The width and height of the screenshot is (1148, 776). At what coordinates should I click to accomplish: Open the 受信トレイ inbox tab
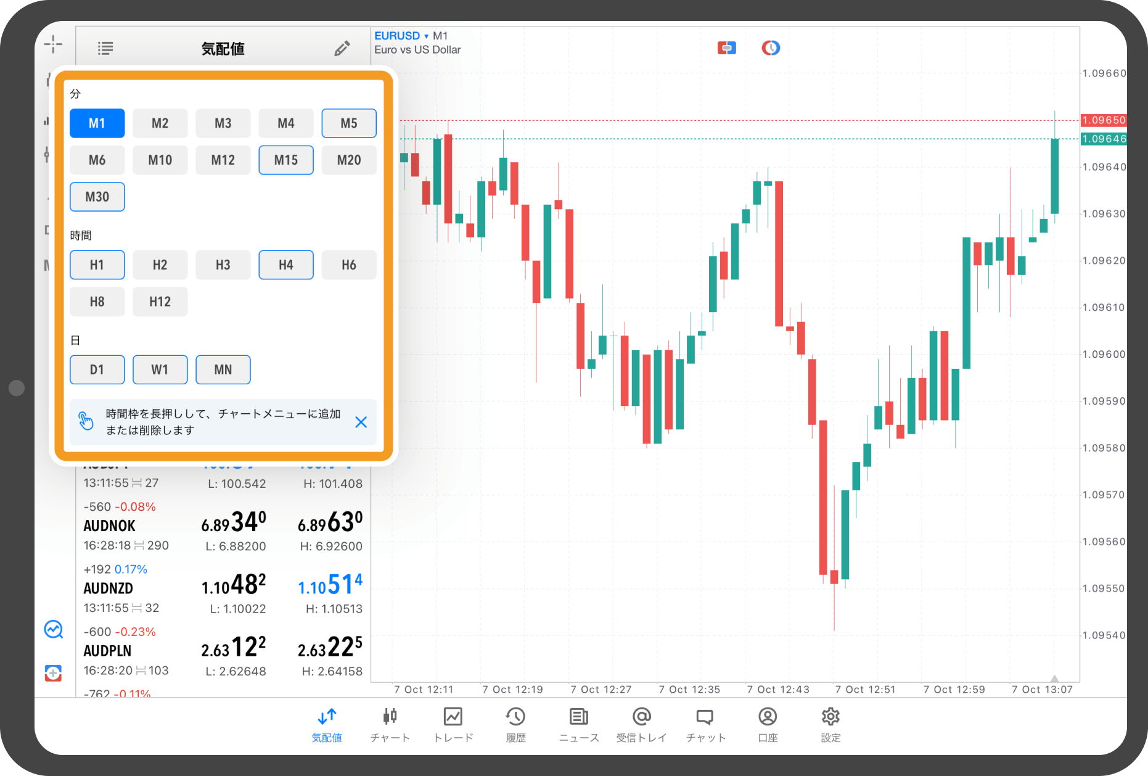(642, 725)
